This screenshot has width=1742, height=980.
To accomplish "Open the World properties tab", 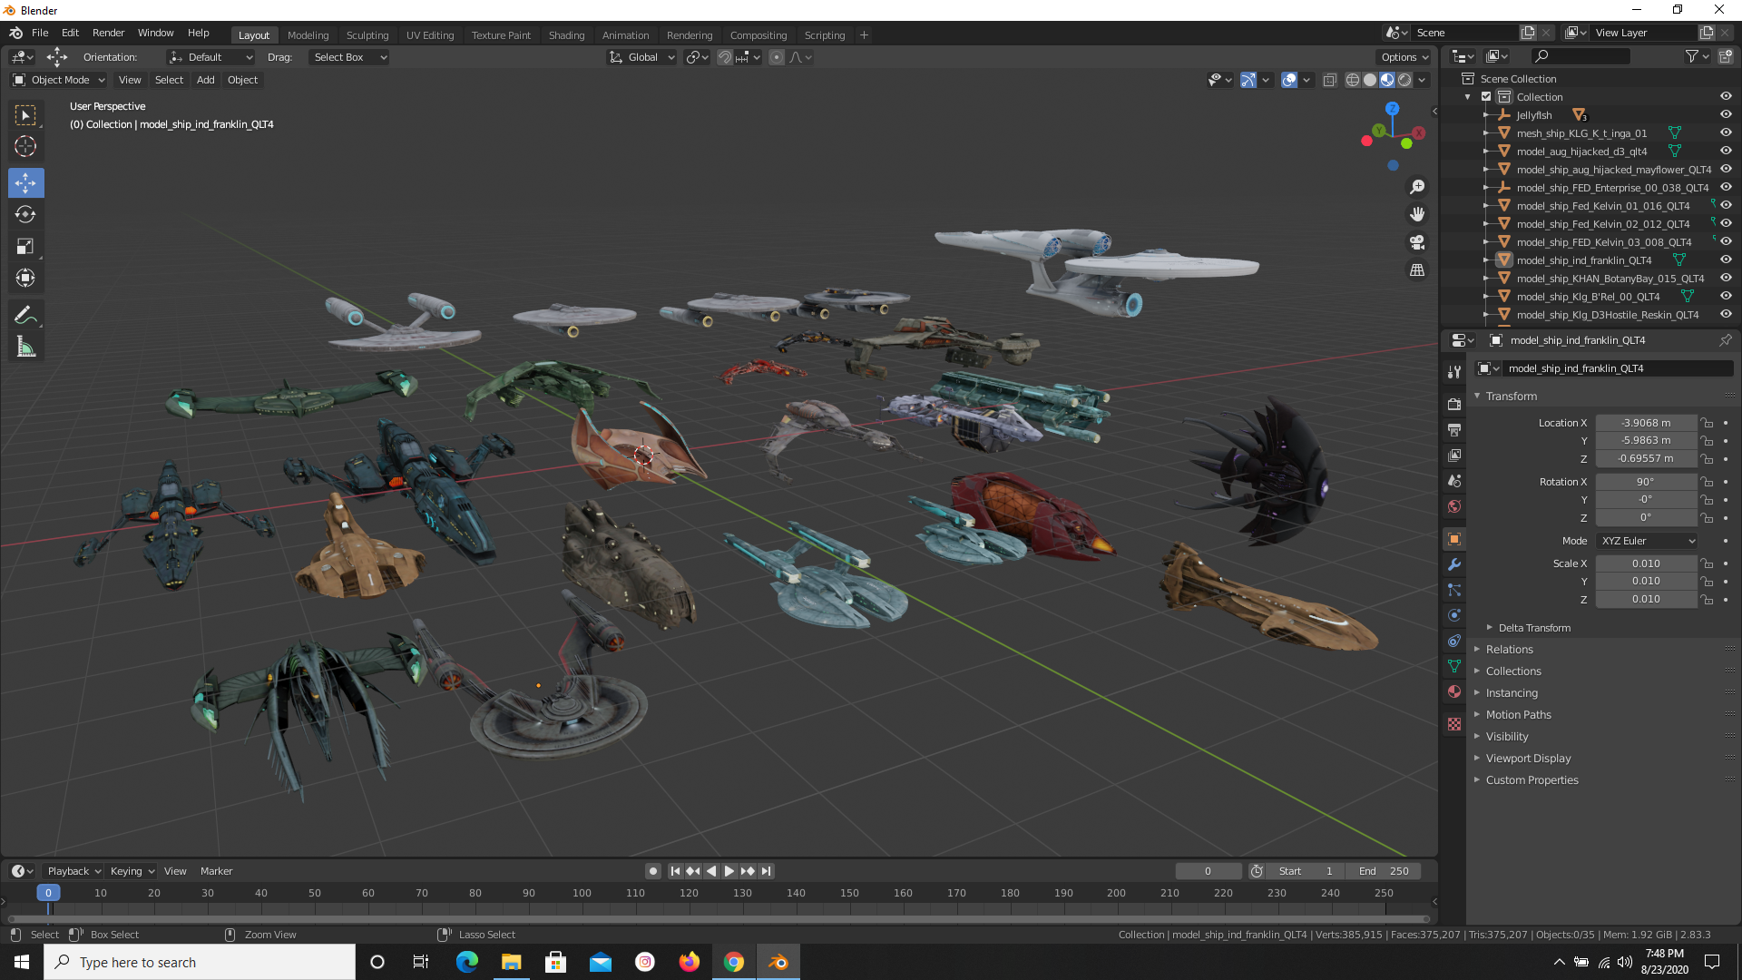I will 1454,506.
